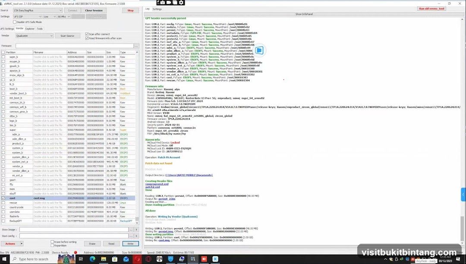
Task: Open the Outlook mail taskbar icon
Action: tap(126, 259)
